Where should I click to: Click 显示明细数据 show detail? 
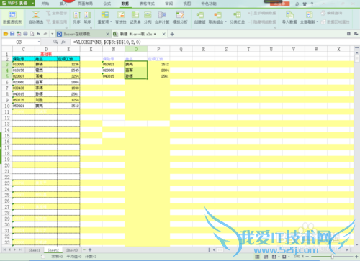click(x=262, y=13)
